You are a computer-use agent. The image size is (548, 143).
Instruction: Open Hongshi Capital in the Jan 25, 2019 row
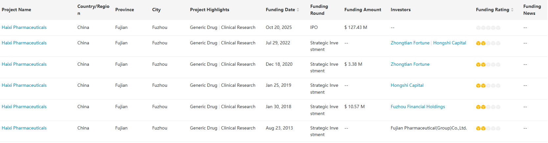click(407, 85)
